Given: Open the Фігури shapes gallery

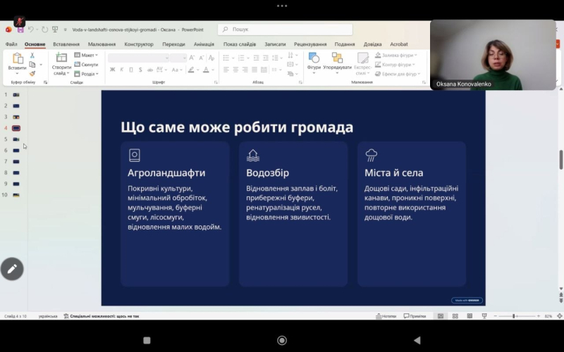Looking at the screenshot, I should (x=314, y=61).
